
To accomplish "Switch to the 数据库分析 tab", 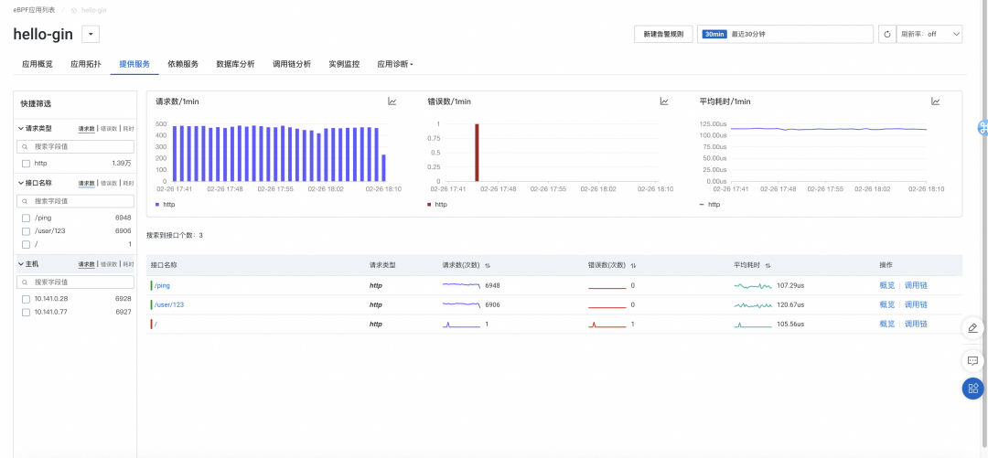I will (x=236, y=64).
